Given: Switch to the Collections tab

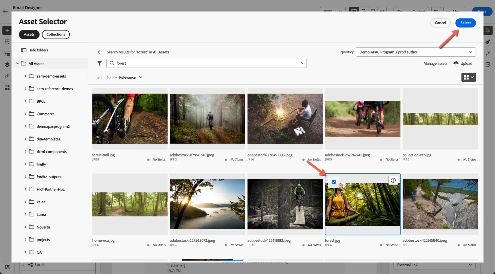Looking at the screenshot, I should click(x=56, y=34).
